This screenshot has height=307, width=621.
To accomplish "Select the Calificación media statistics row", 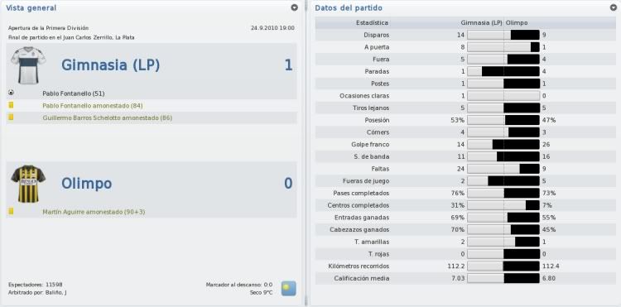I will click(465, 279).
